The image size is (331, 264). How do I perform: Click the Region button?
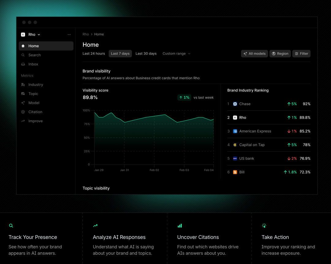click(x=280, y=54)
